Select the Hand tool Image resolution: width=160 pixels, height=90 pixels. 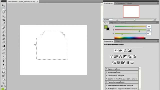[x=3, y=79]
